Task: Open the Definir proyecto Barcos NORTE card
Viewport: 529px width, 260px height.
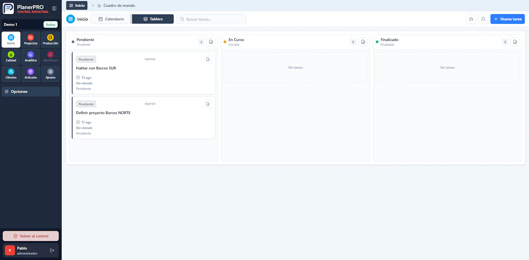Action: [x=143, y=118]
